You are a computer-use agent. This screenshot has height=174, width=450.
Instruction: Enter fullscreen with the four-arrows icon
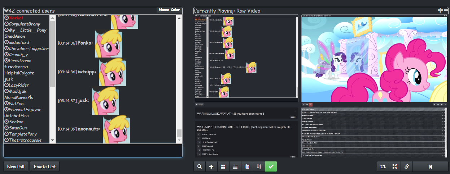pyautogui.click(x=395, y=167)
